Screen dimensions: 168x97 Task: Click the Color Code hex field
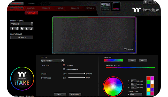[136, 94]
